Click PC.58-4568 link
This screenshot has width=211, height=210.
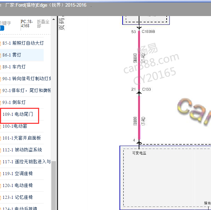pos(27,24)
